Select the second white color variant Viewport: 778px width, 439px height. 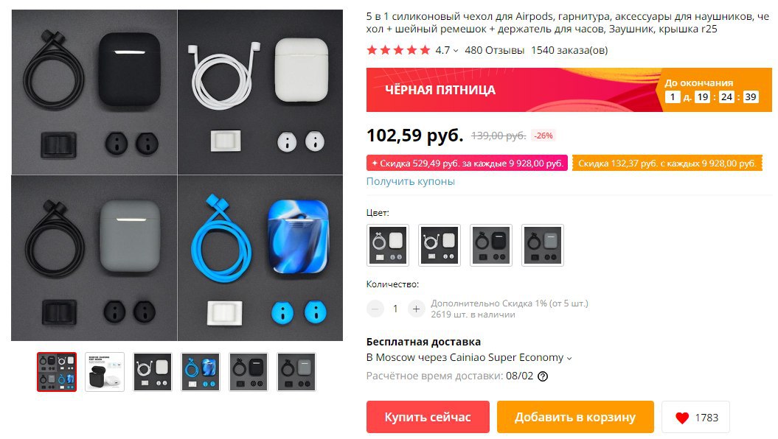click(x=440, y=245)
